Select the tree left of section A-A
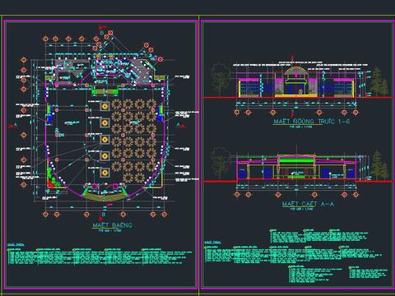Viewport: 395px width, 296px height. coord(221,163)
